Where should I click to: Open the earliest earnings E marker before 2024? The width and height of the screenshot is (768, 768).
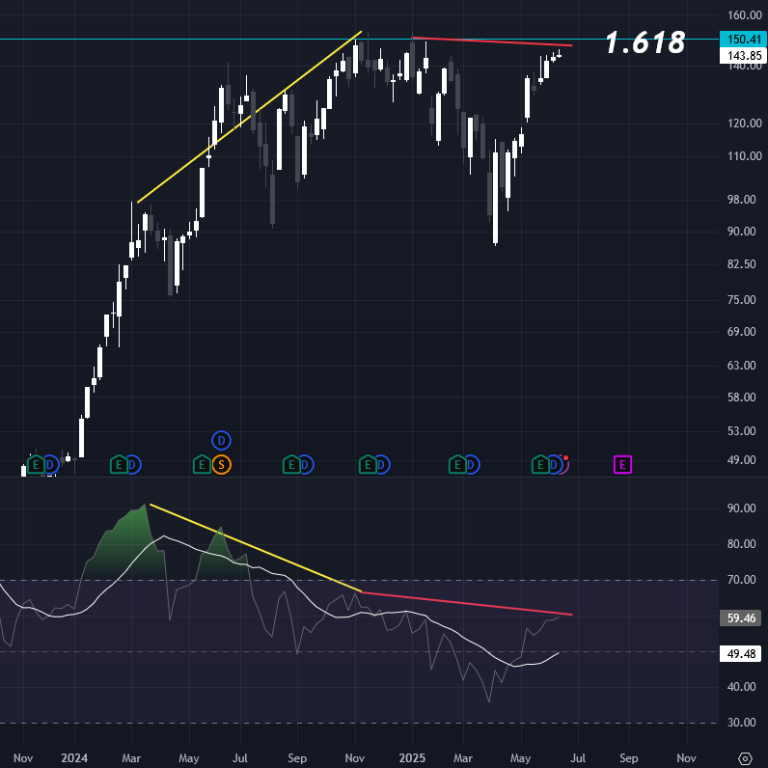36,464
